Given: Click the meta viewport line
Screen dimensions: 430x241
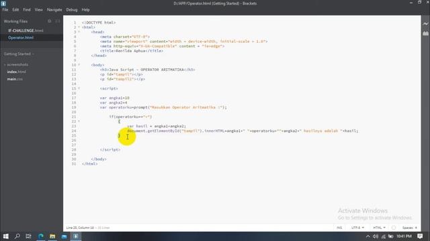Looking at the screenshot, I should point(183,42).
